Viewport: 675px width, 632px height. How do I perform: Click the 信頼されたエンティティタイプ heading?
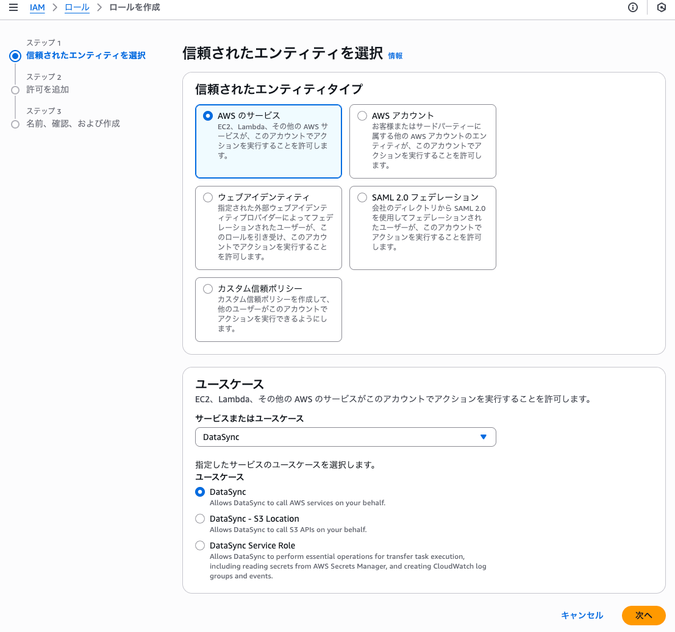(x=279, y=89)
